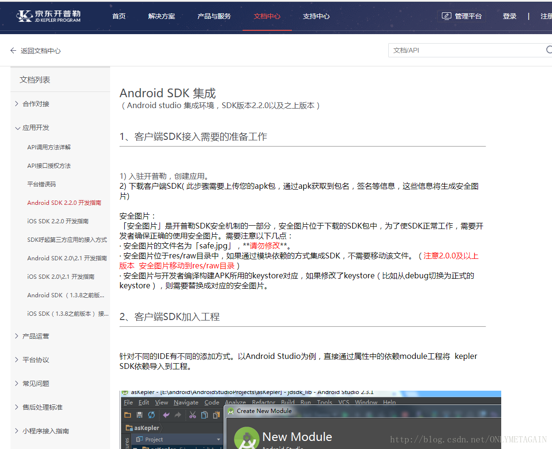The width and height of the screenshot is (552, 449).
Task: Click asKepler breadcrumb label in Android Studio
Action: 147,428
